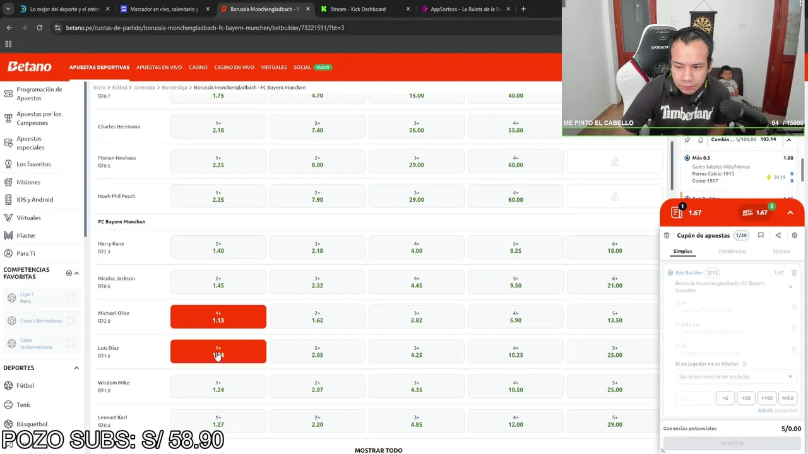
Task: Open the Virtuales top menu item
Action: click(x=274, y=67)
